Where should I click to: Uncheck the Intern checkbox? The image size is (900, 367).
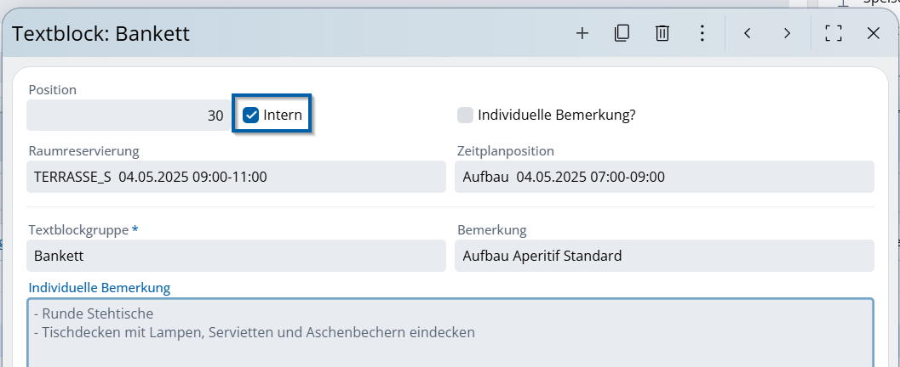[251, 116]
